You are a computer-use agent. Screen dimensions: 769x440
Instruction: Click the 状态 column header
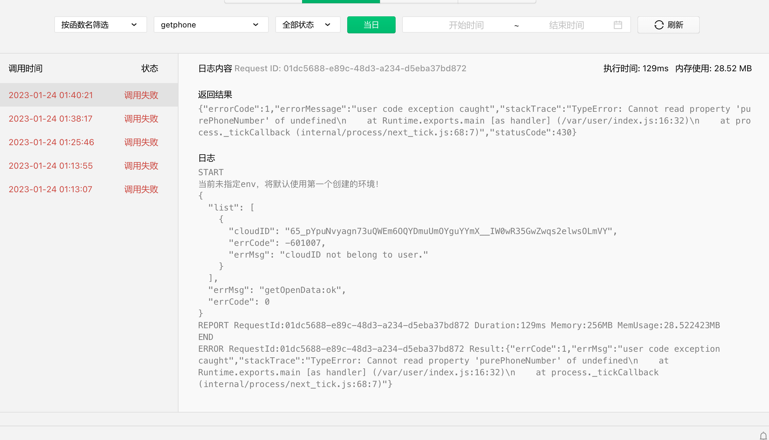click(x=150, y=68)
